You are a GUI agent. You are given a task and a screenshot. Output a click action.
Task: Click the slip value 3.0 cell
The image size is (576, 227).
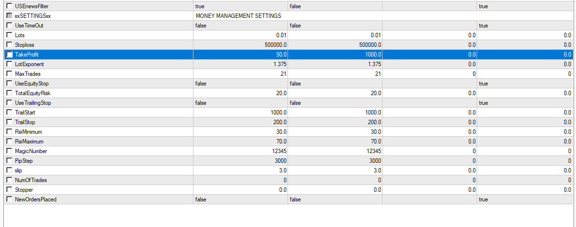coord(240,170)
